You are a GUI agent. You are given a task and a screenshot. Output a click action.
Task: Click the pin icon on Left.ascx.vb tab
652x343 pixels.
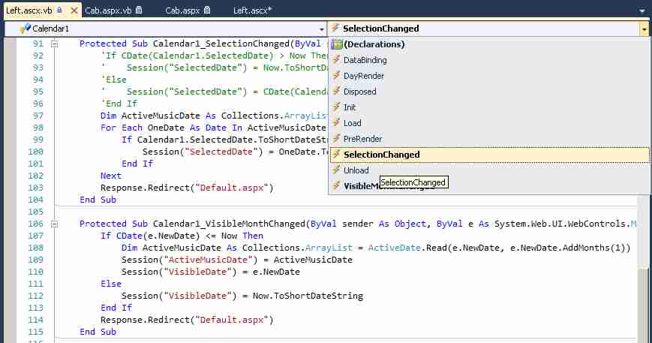(x=59, y=10)
